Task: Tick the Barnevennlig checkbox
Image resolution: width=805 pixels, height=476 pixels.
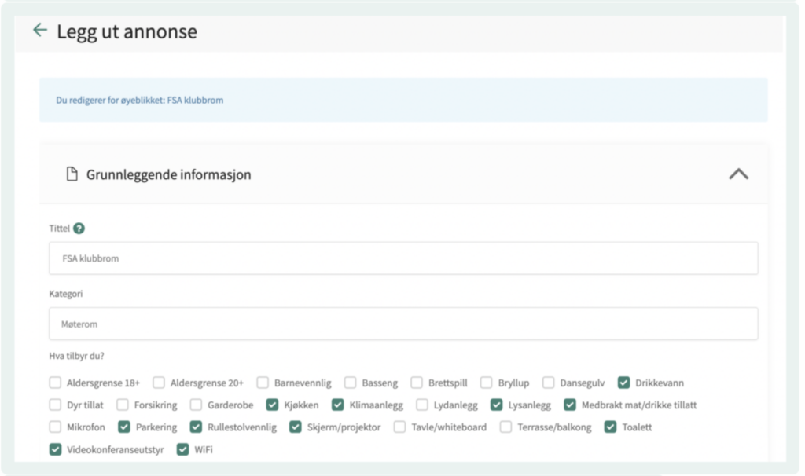Action: tap(263, 383)
